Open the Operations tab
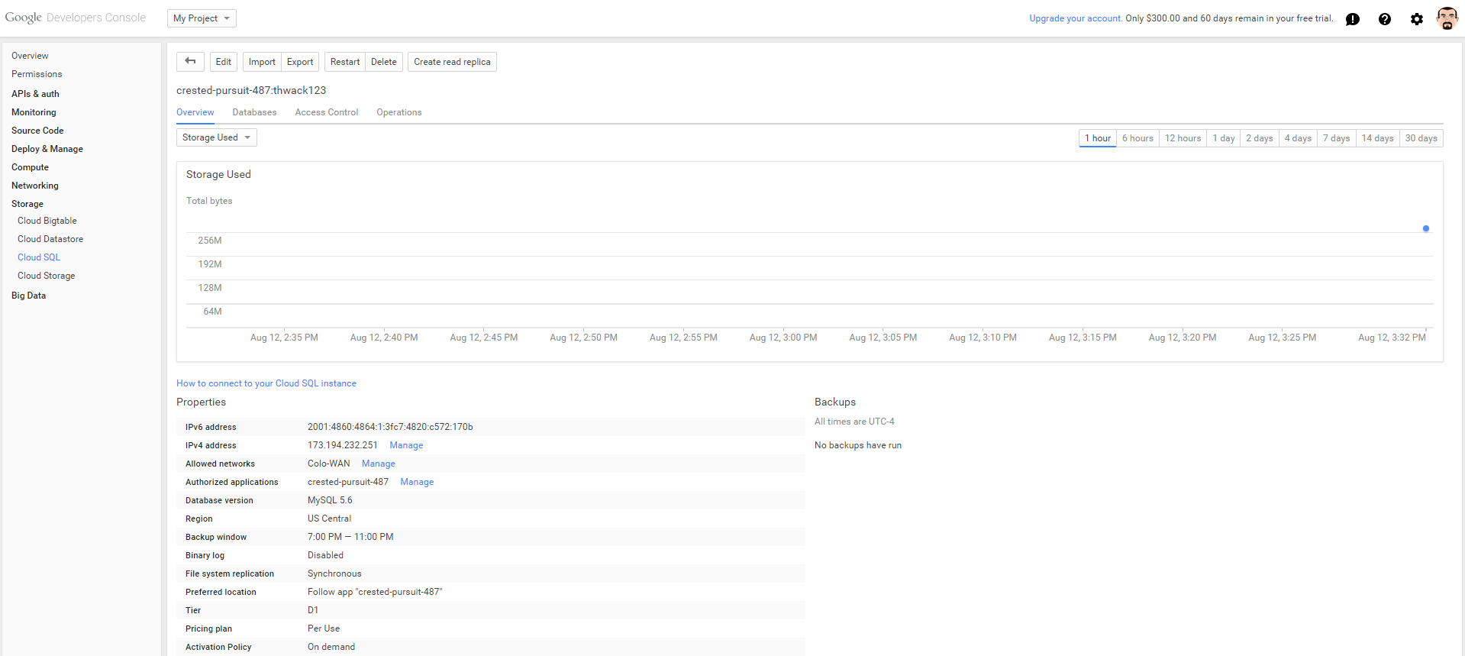 (399, 112)
